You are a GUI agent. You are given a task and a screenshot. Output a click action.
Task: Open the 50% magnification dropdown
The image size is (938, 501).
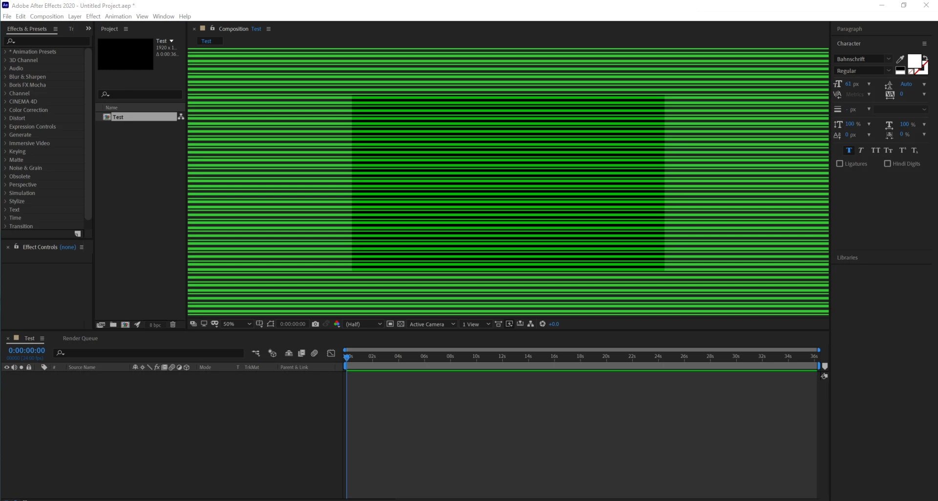(x=237, y=324)
